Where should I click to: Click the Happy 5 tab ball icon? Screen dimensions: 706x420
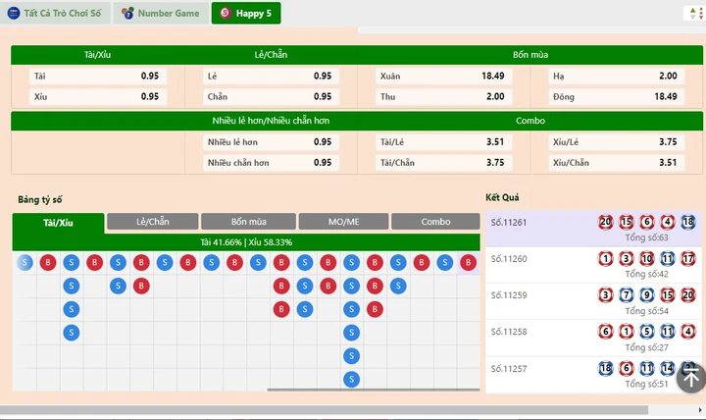point(226,13)
